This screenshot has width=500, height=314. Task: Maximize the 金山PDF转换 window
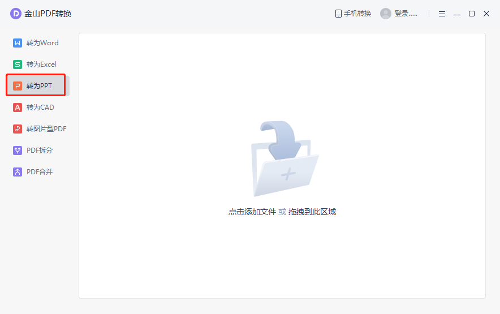(x=472, y=14)
